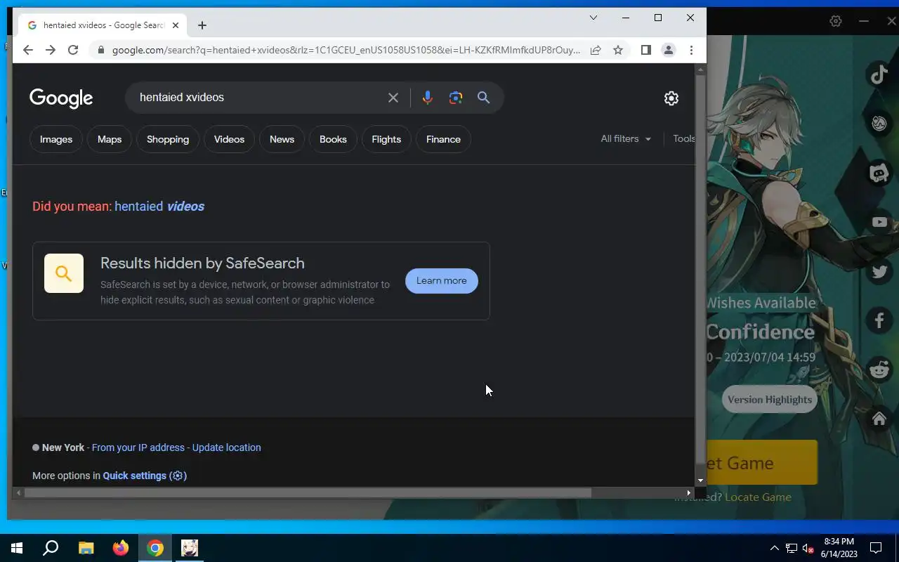
Task: Filter results by Videos
Action: coord(229,139)
